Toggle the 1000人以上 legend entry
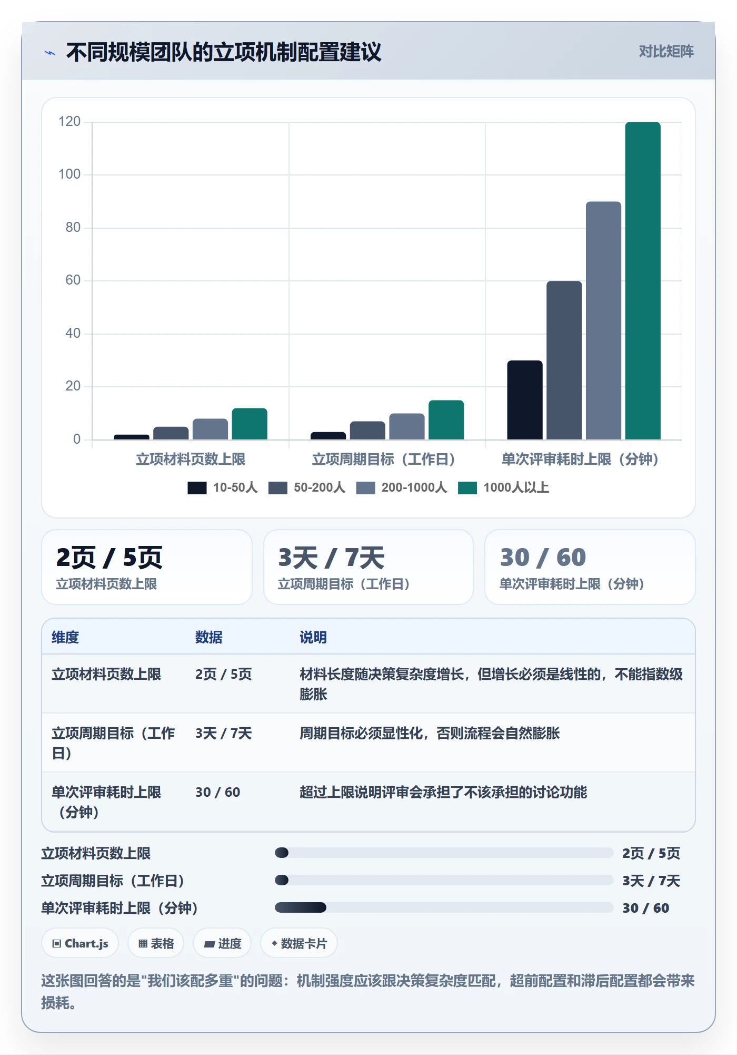 click(503, 487)
